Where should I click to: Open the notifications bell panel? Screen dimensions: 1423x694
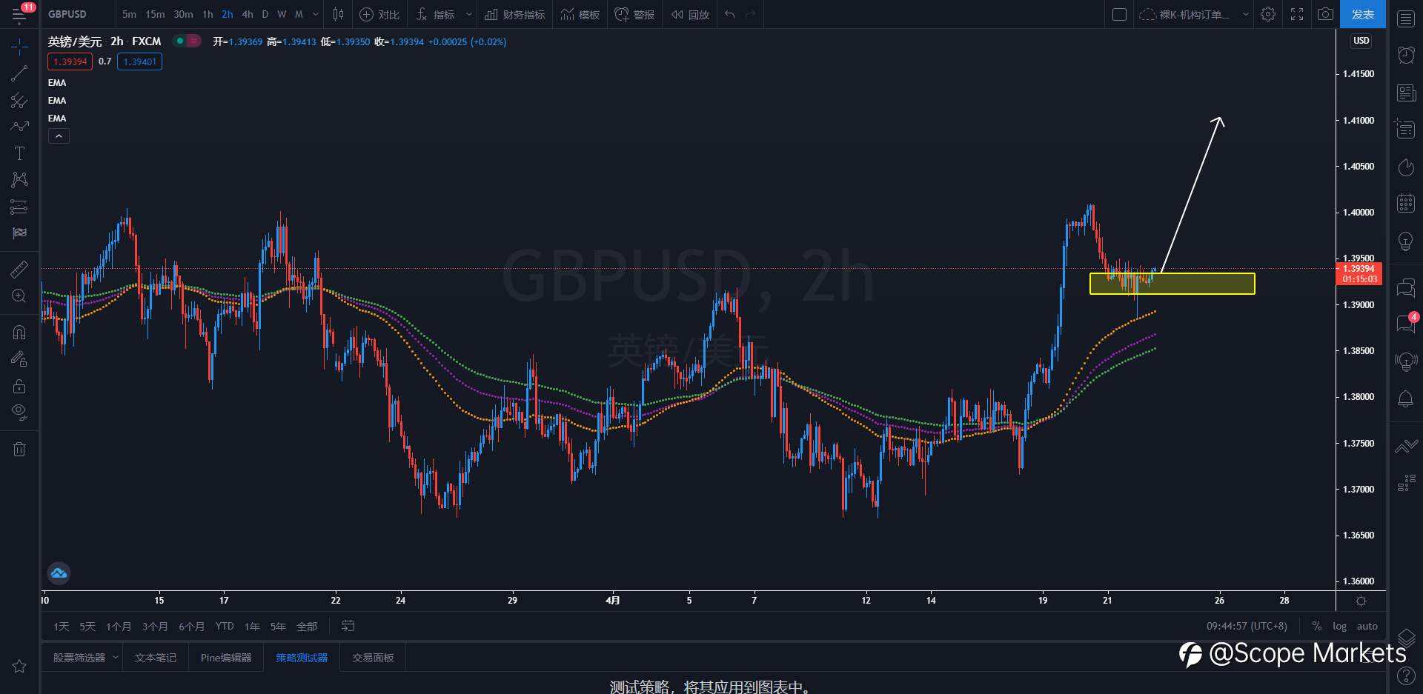click(x=1406, y=399)
